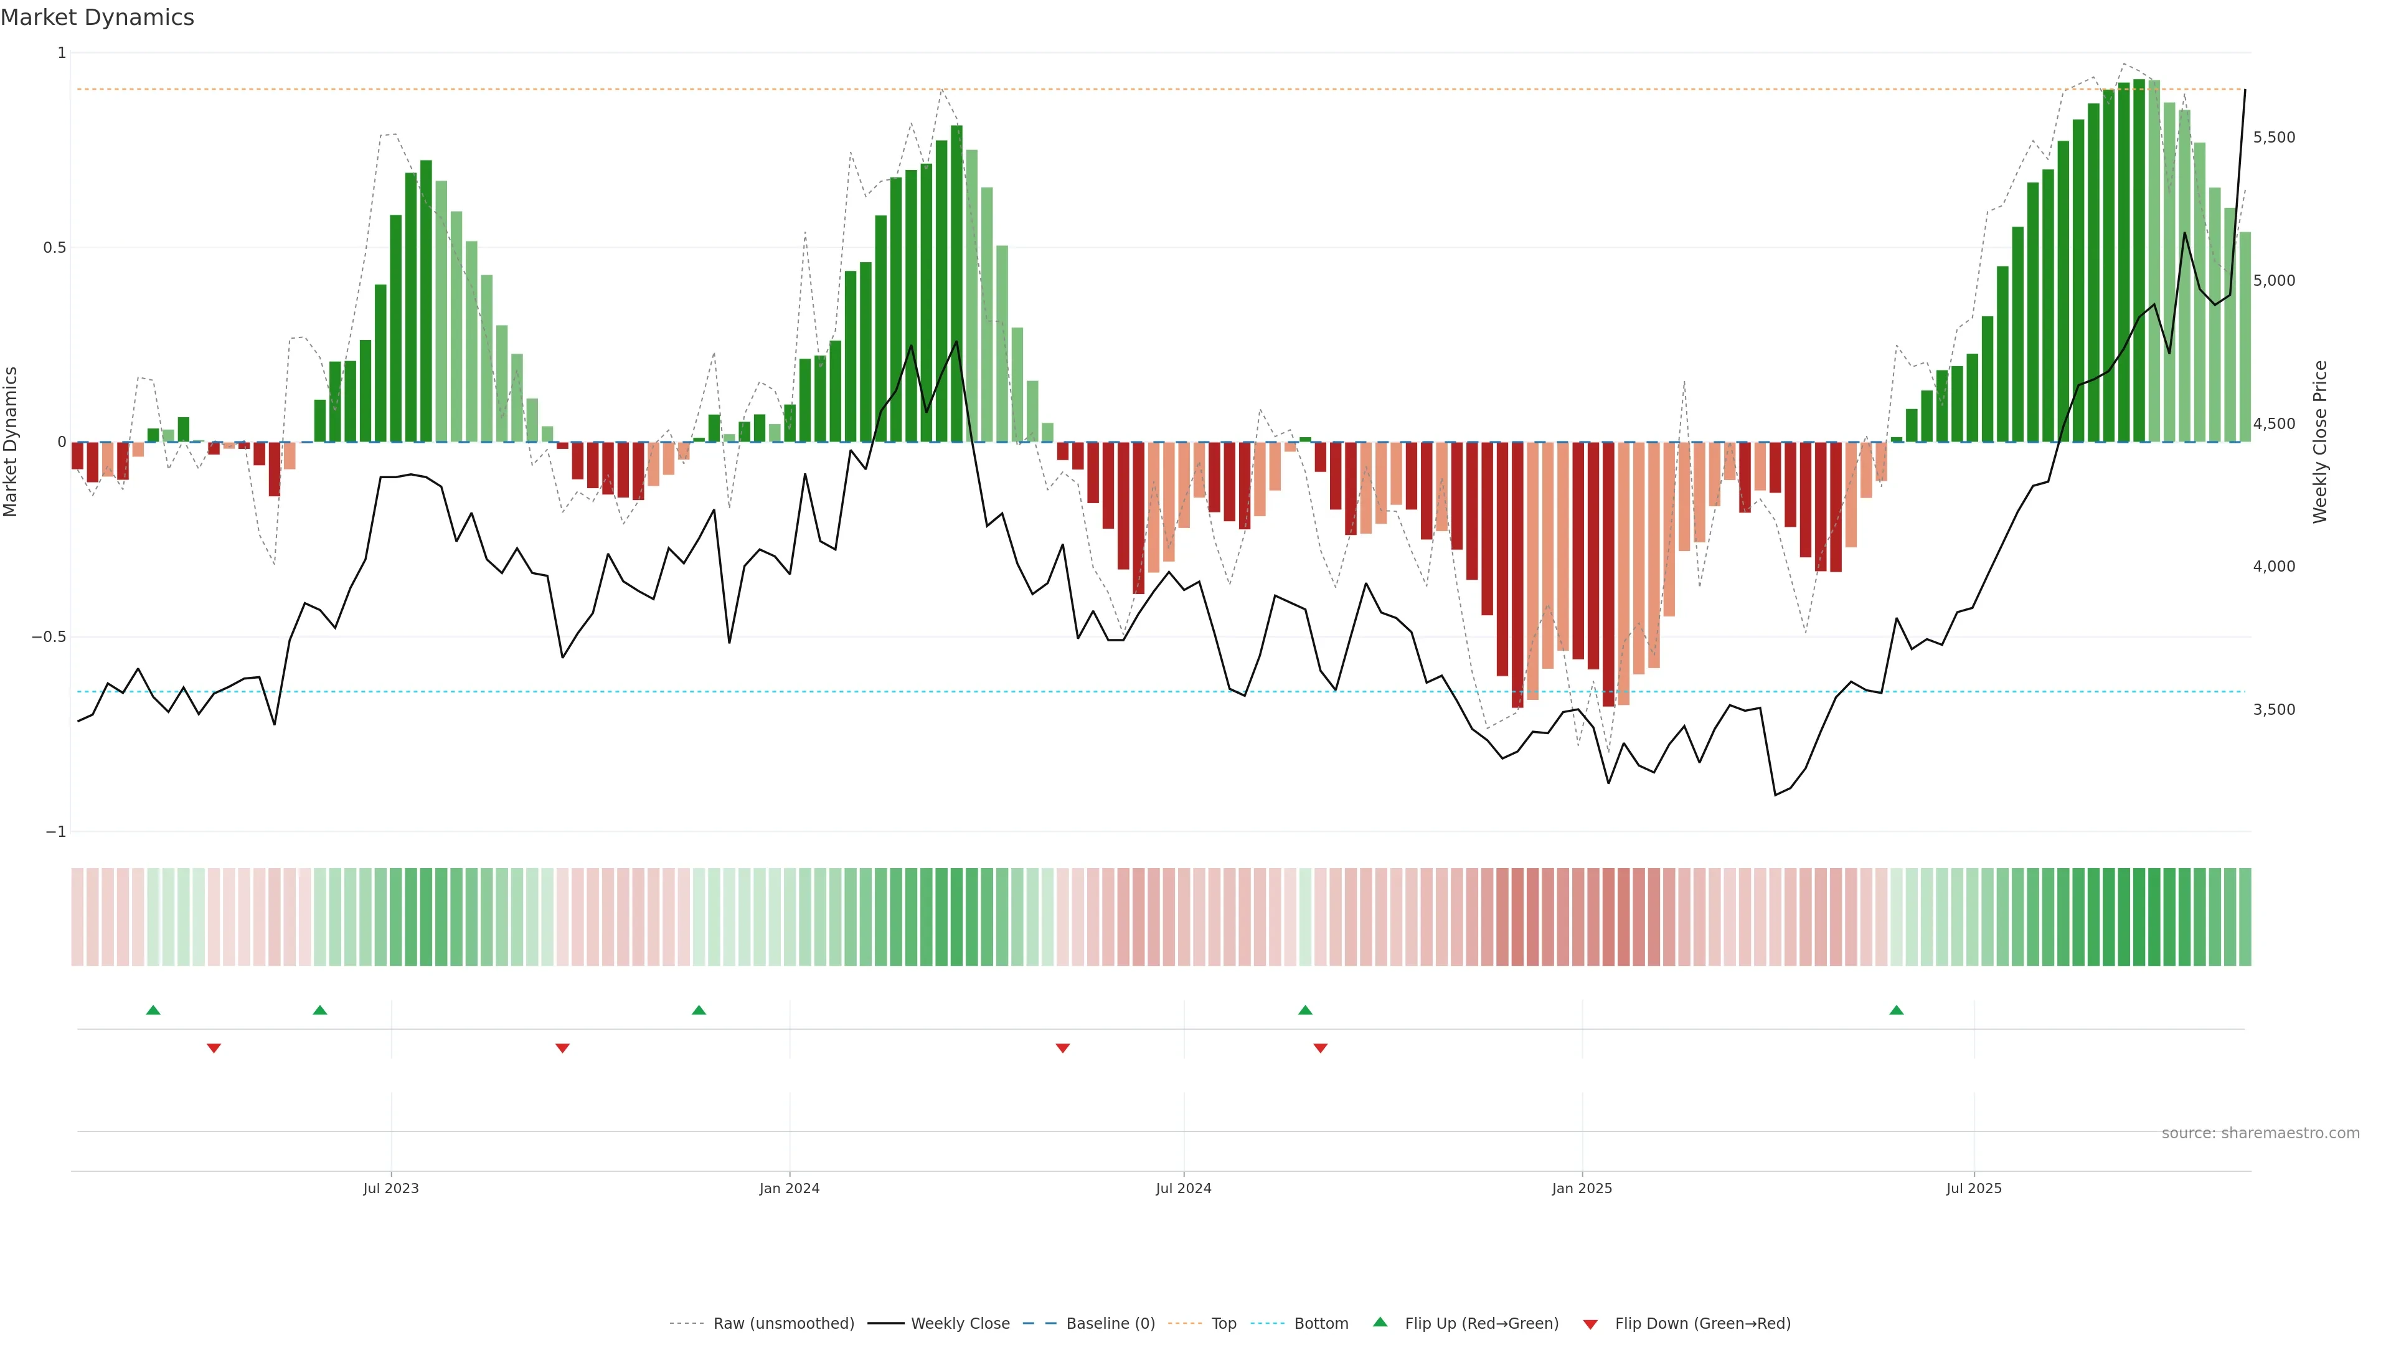Toggle the Top threshold legend entry
The width and height of the screenshot is (2391, 1345).
click(x=1224, y=1324)
